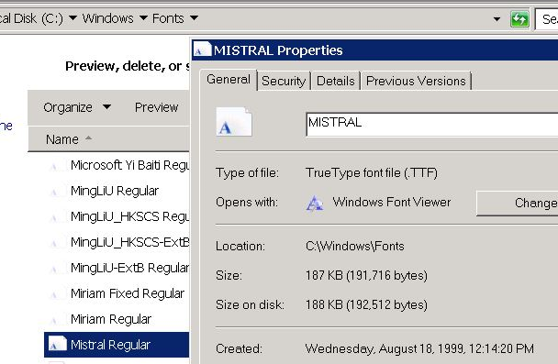
Task: Switch to the Details tab
Action: 336,81
